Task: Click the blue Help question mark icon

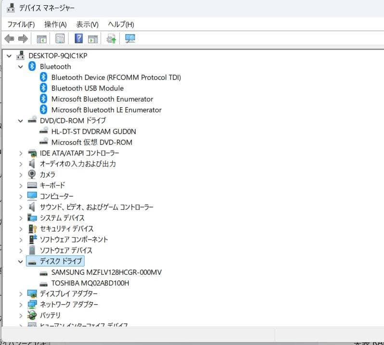Action: coord(78,38)
